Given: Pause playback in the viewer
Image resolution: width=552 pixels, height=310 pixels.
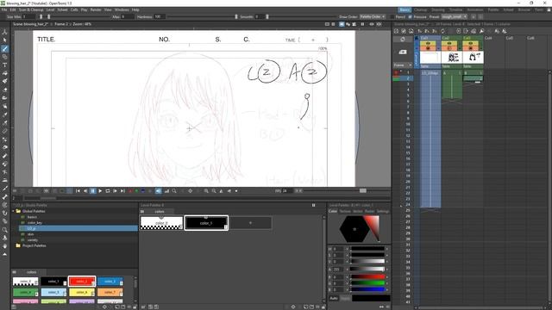Looking at the screenshot, I should pos(92,191).
